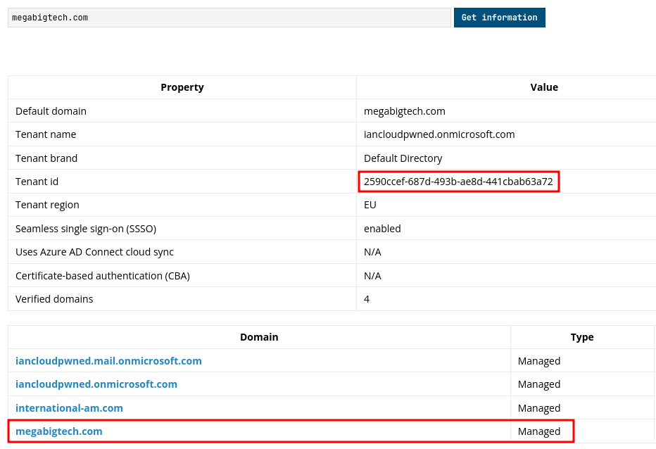Screen dimensions: 656x449
Task: Click the Uses Azure AD Connect cloud sync label
Action: [94, 252]
